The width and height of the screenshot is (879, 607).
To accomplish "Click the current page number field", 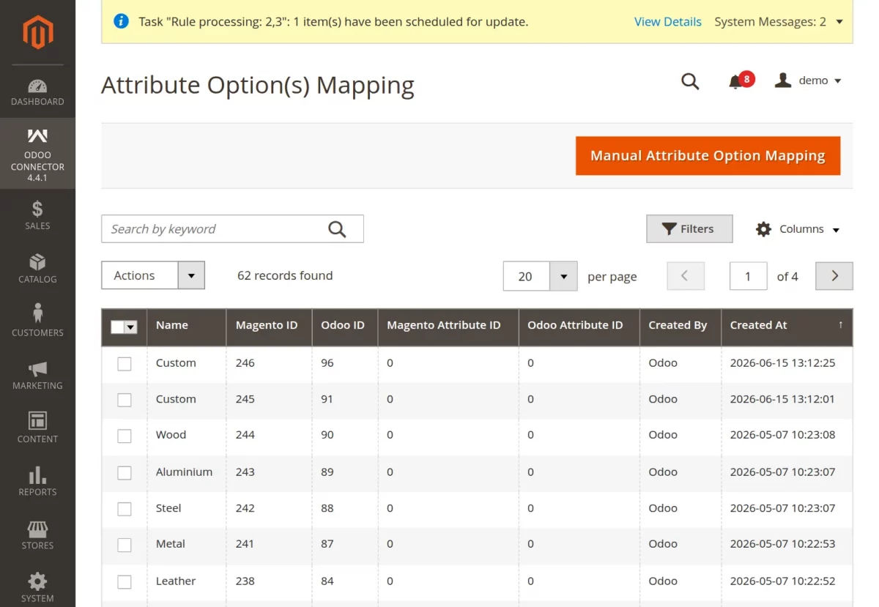I will tap(748, 276).
